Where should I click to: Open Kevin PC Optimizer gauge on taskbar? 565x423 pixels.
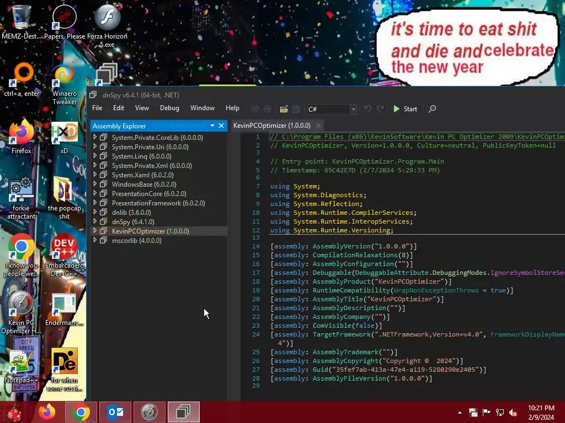tap(150, 412)
